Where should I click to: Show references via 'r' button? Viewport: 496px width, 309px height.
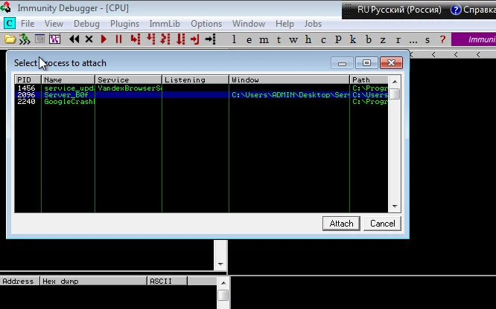398,40
